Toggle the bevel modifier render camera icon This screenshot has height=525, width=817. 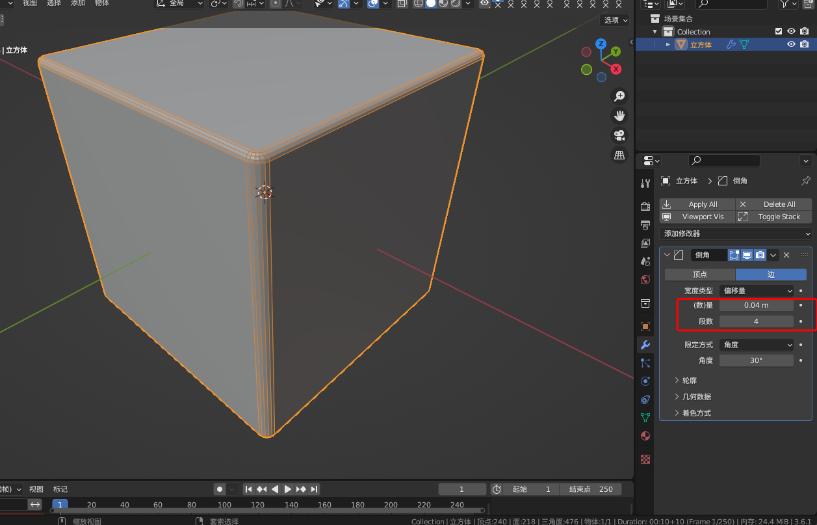760,255
